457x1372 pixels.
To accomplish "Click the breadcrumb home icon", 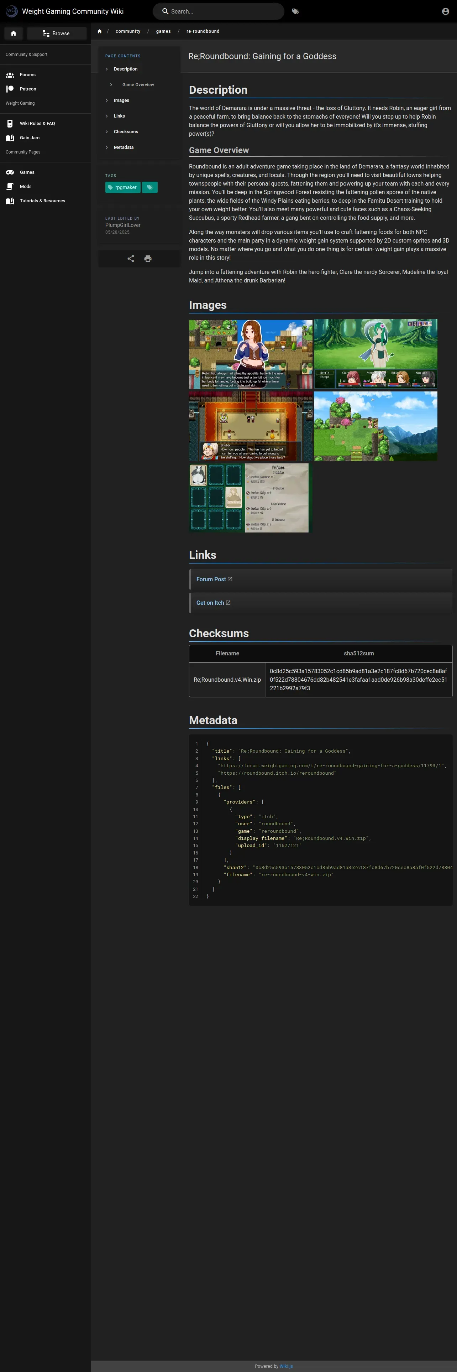I will (x=100, y=31).
